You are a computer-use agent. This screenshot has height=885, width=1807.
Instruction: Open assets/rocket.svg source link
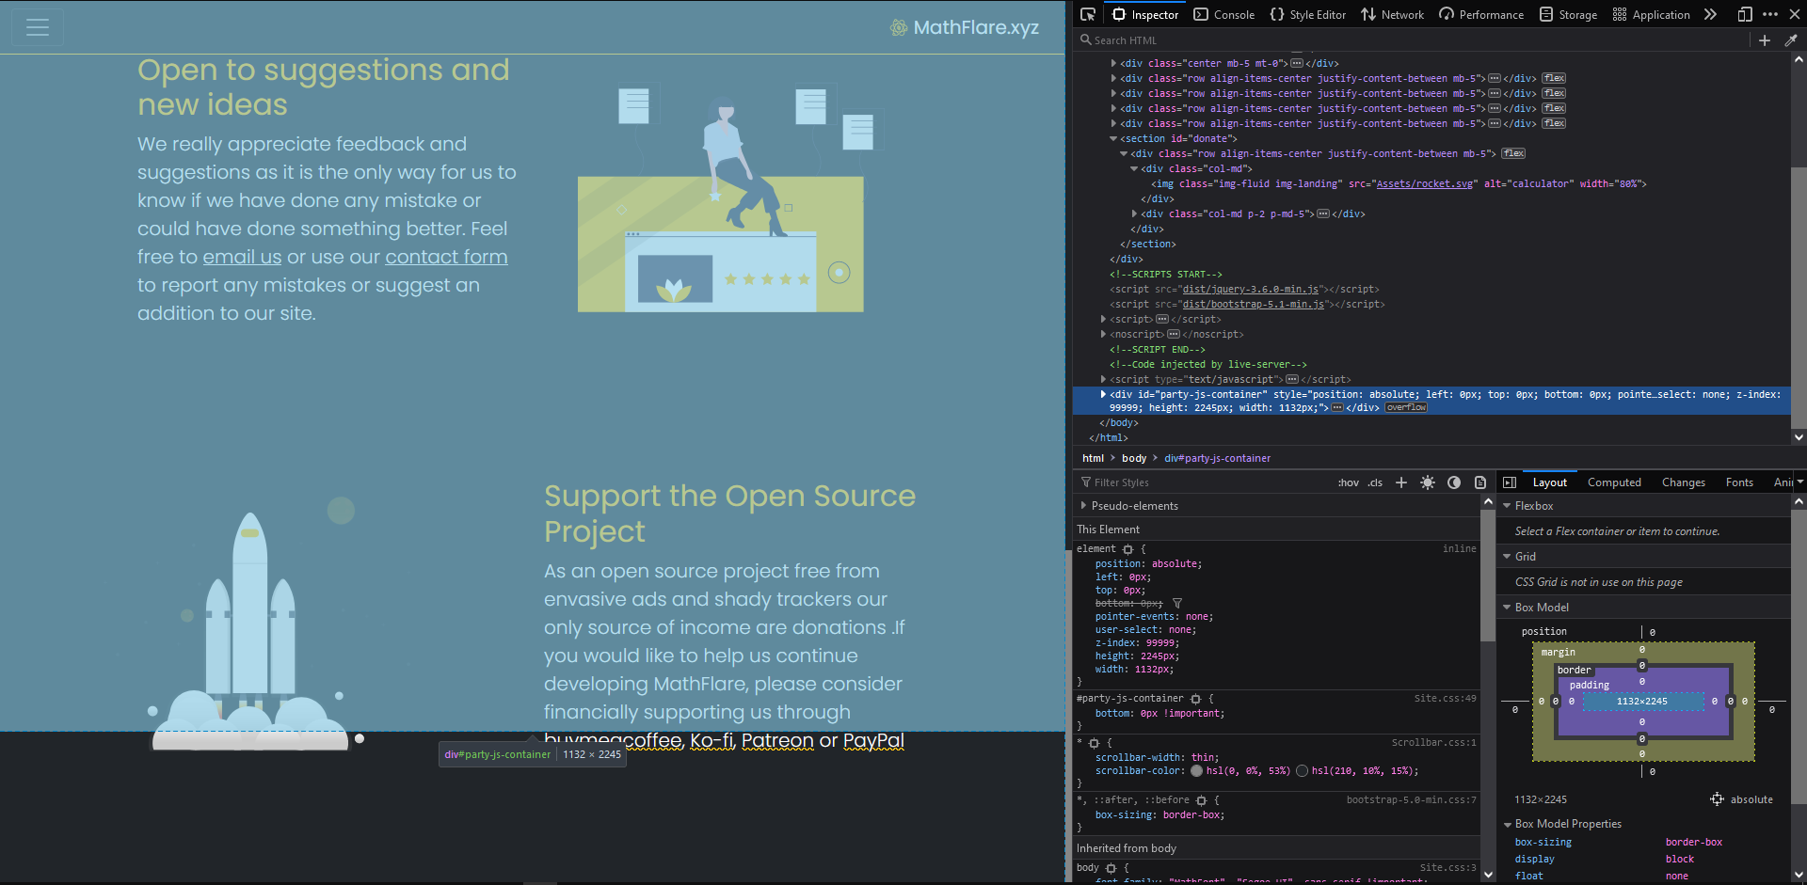(1425, 183)
